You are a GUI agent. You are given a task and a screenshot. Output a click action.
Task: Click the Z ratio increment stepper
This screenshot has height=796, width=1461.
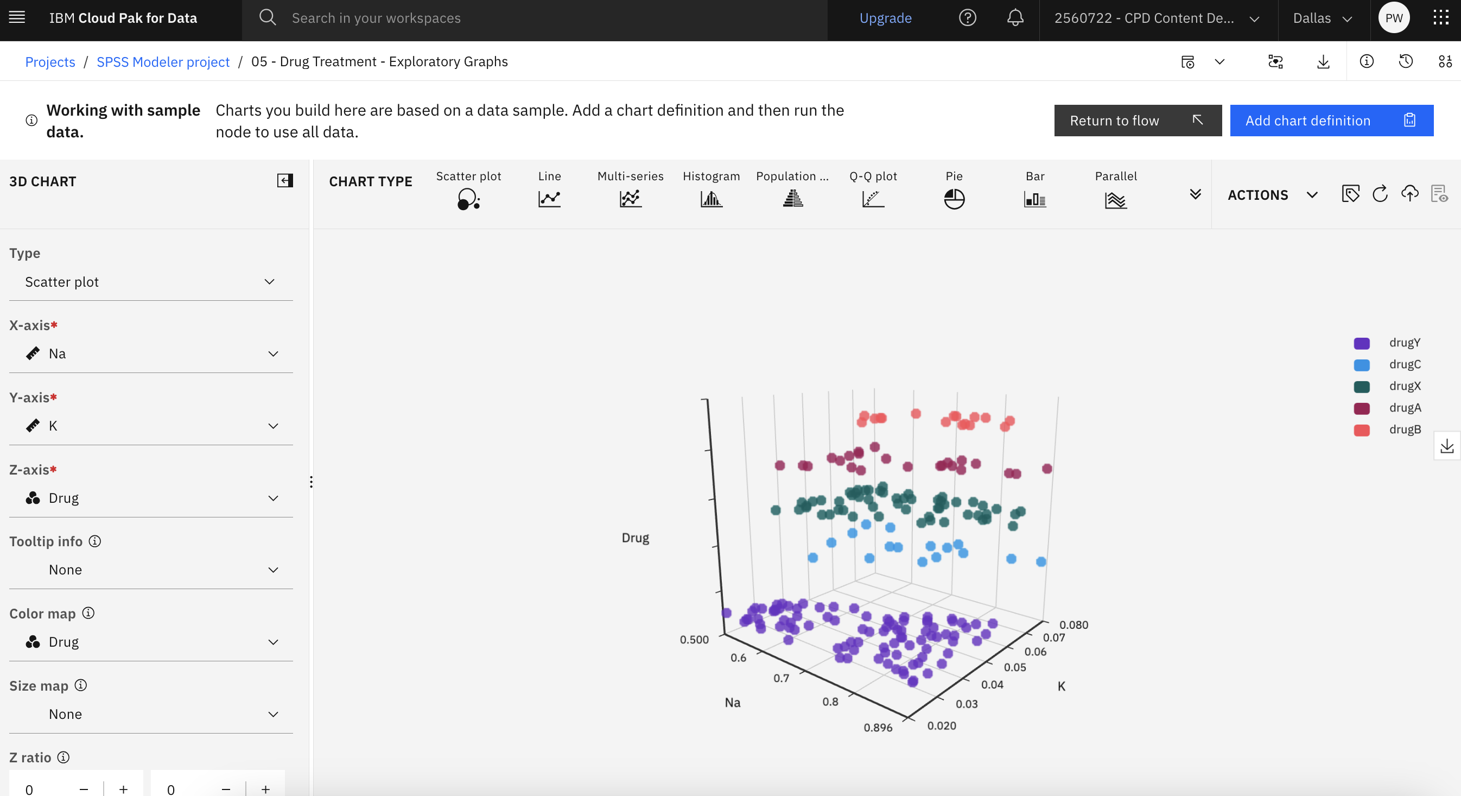[123, 789]
